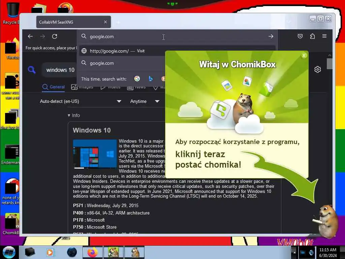Open the Windows Start button

click(9, 252)
